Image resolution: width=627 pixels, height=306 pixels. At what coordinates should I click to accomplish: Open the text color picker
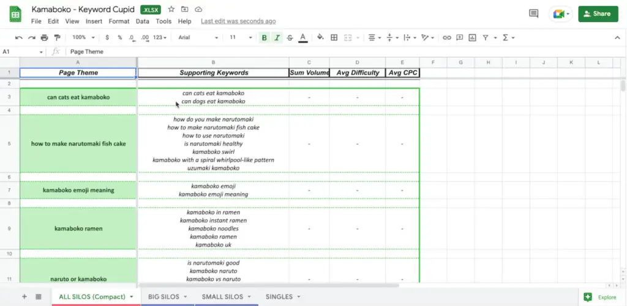[x=302, y=37]
